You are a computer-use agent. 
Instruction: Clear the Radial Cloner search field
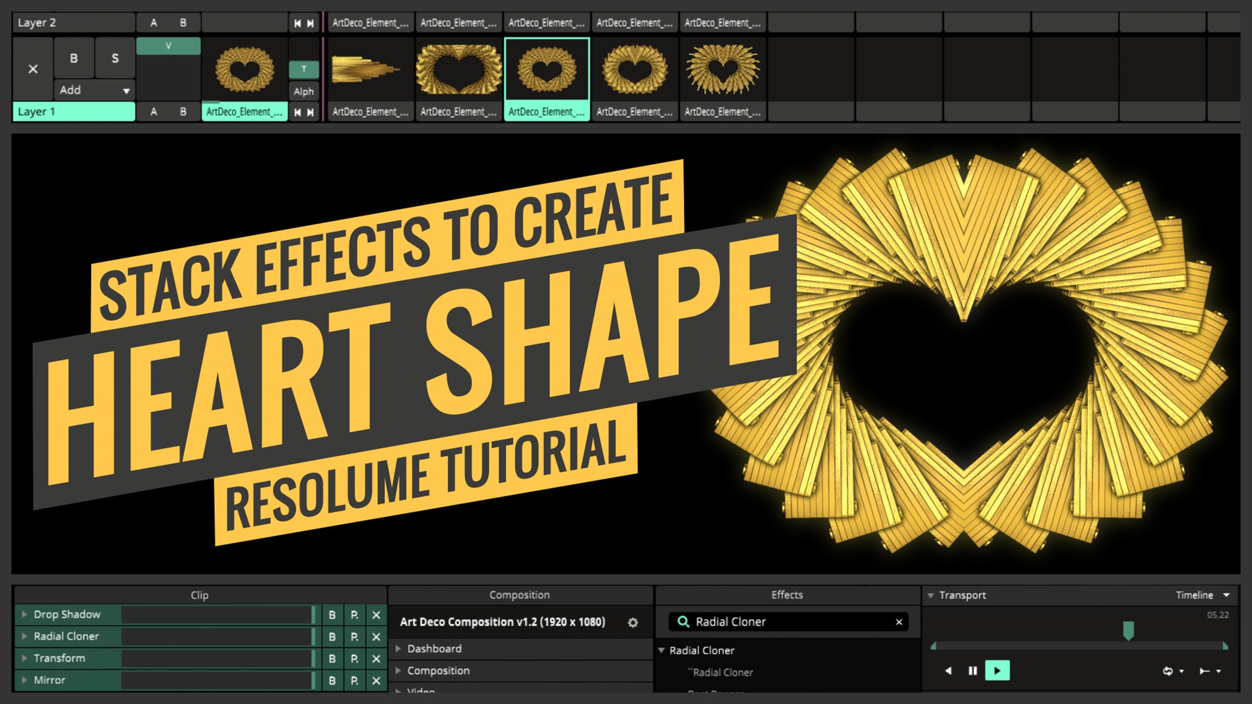[x=899, y=622]
